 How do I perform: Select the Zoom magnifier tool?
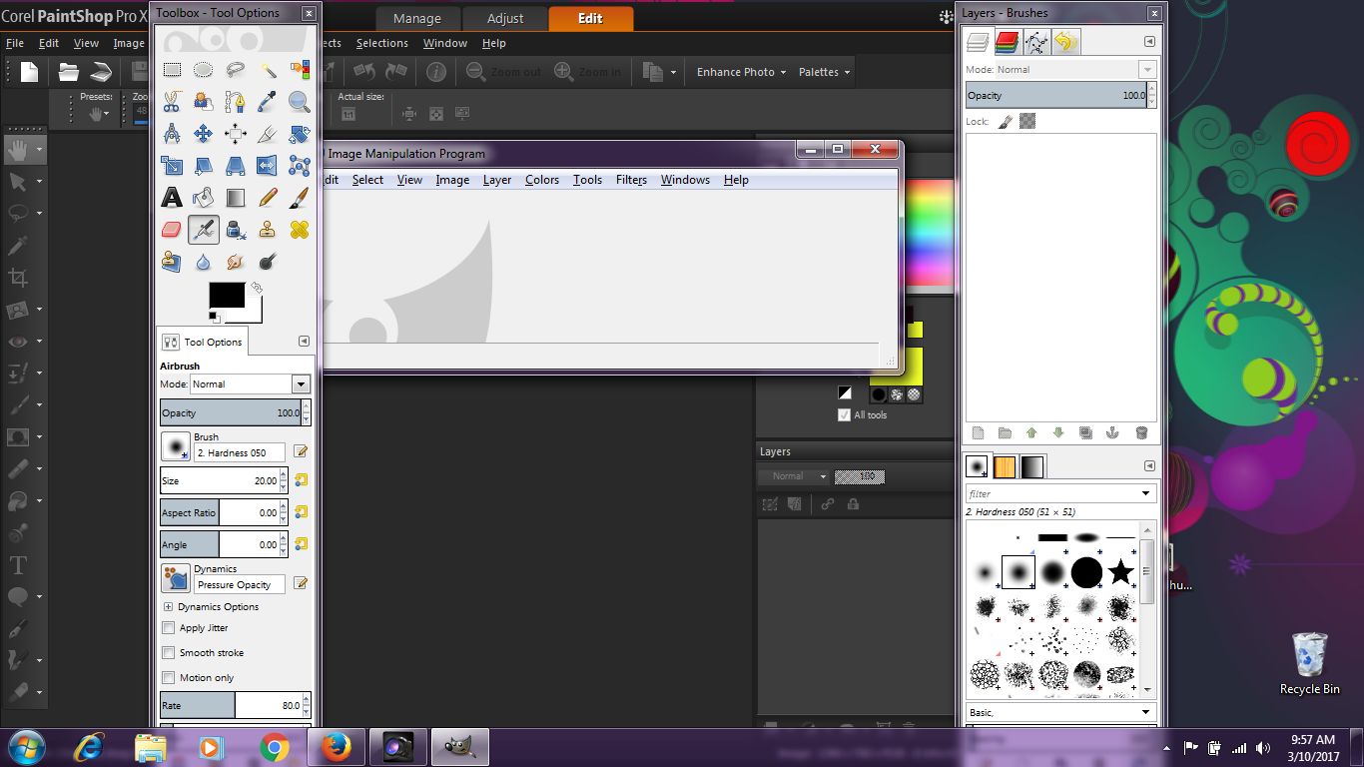tap(299, 102)
